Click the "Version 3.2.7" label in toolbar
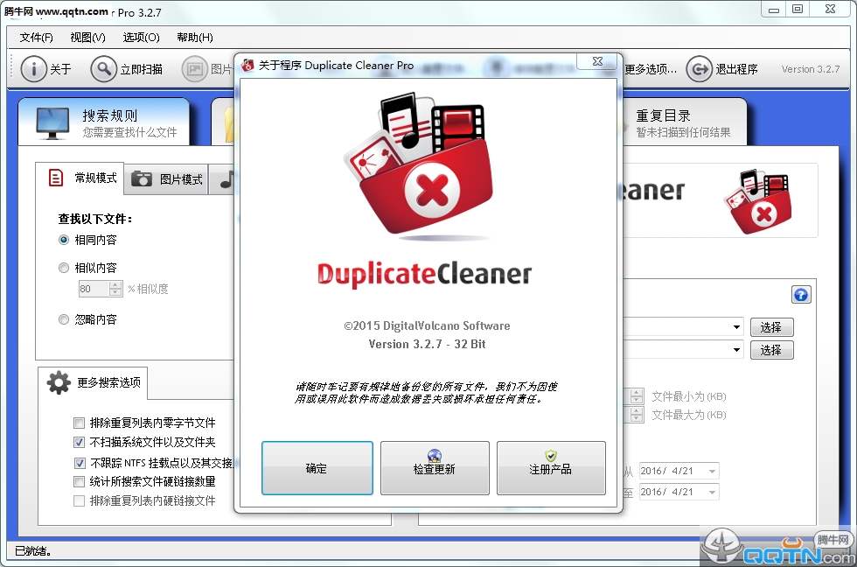Viewport: 857px width, 567px height. point(810,69)
